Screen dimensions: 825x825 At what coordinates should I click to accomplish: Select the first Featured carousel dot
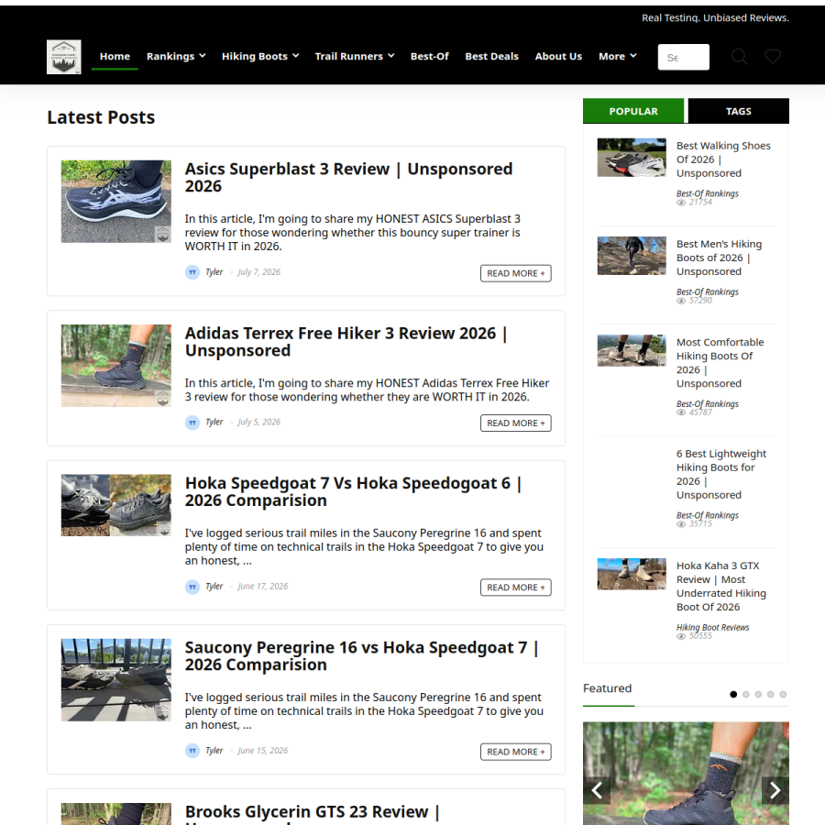733,695
